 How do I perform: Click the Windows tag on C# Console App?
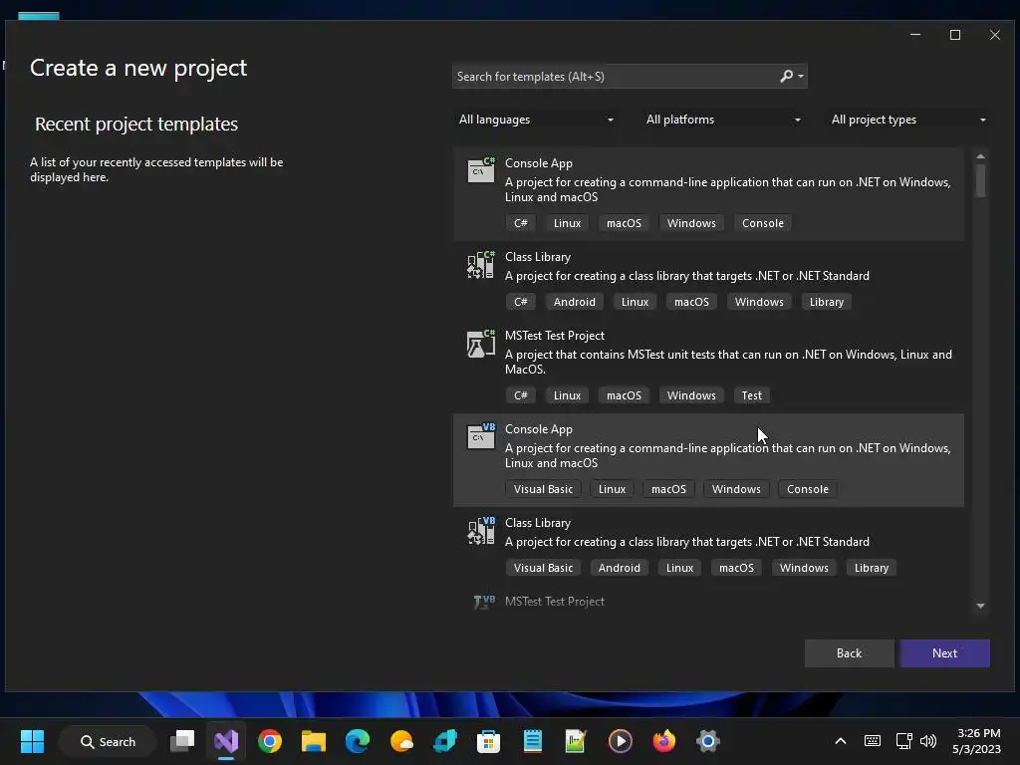tap(691, 223)
